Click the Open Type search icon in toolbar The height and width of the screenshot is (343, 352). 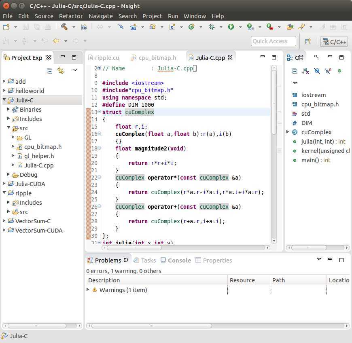301,27
